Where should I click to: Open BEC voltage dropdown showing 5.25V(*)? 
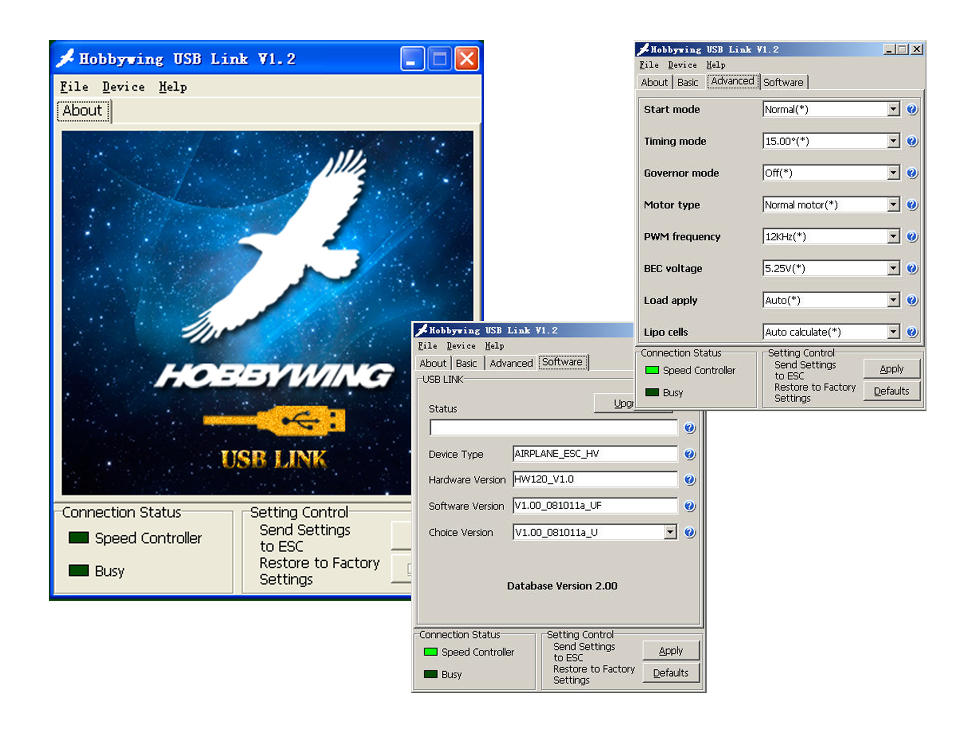(x=831, y=268)
